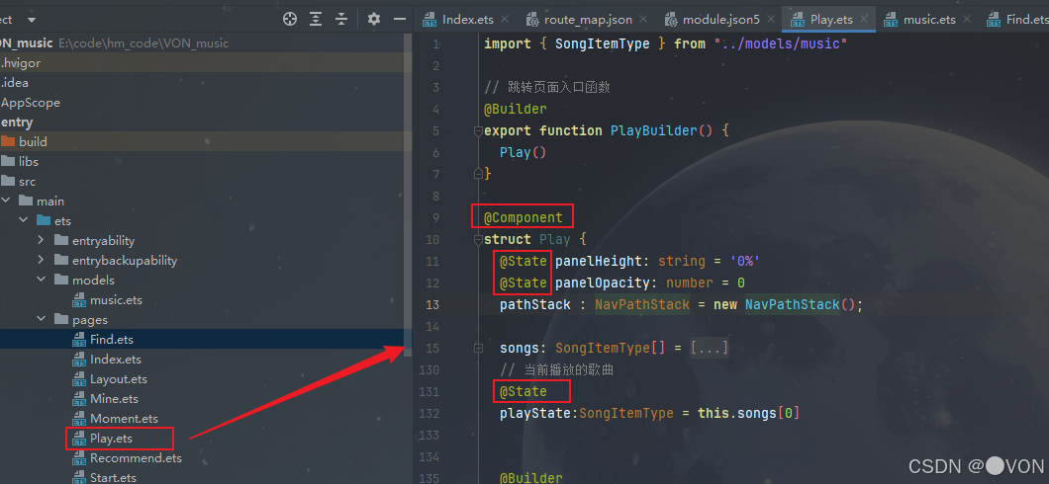Open Find.ets in the pages folder
Viewport: 1049px width, 484px height.
[112, 339]
